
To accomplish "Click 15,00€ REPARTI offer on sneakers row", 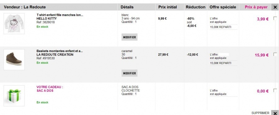I will 221,63.
